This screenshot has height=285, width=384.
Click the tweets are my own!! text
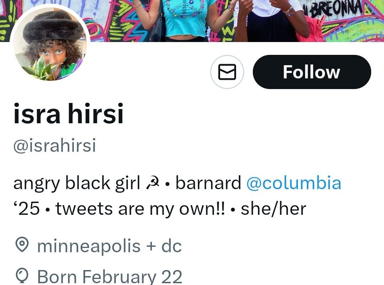140,209
